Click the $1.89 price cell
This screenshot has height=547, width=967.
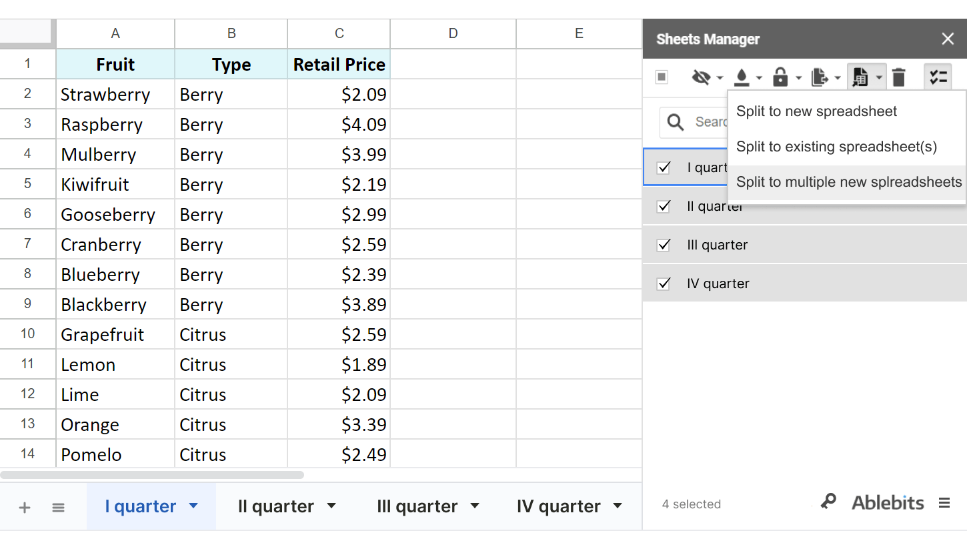(x=339, y=364)
